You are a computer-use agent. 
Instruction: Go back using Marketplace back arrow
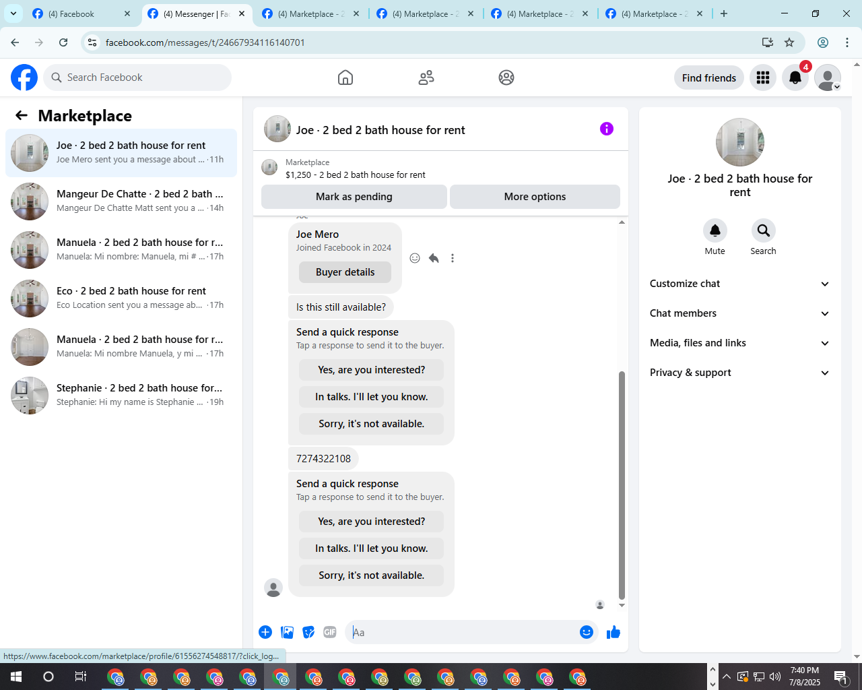coord(22,115)
